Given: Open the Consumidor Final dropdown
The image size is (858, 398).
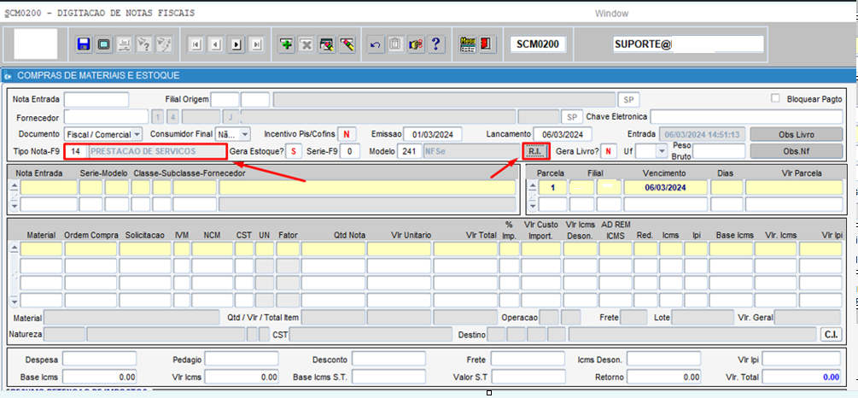Looking at the screenshot, I should pyautogui.click(x=245, y=134).
